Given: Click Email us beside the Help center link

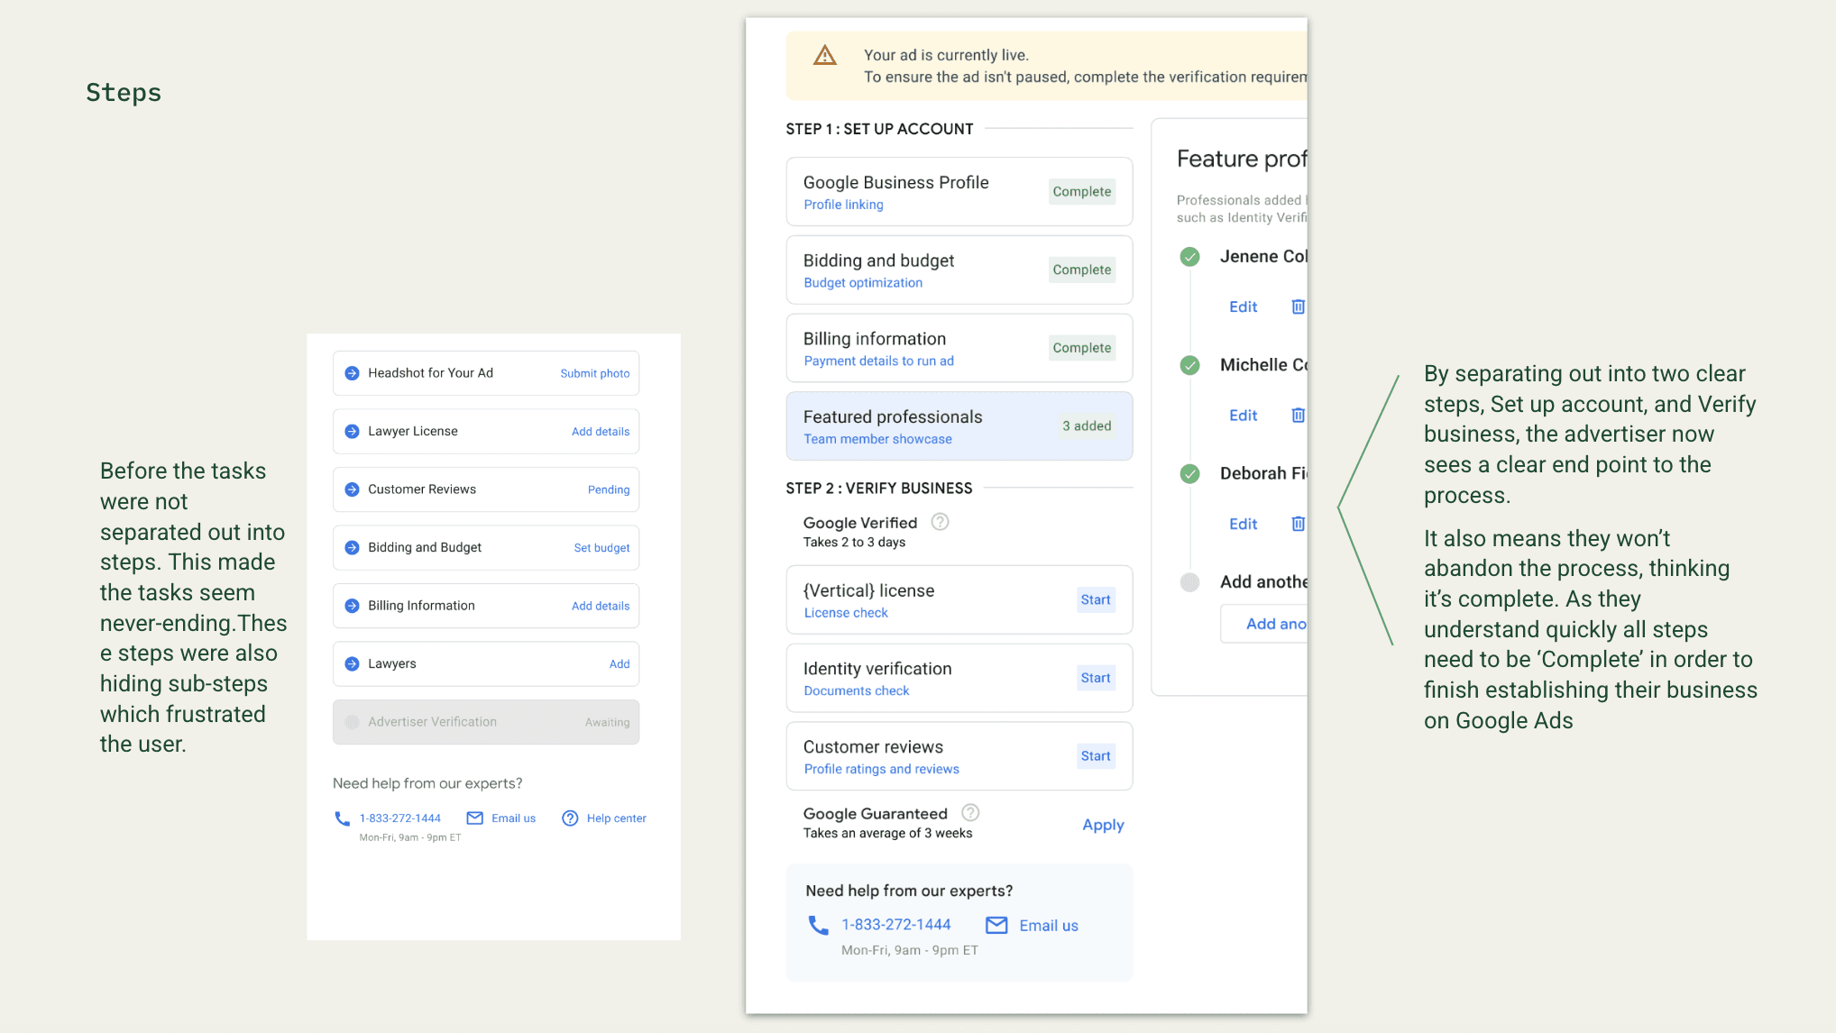Looking at the screenshot, I should pos(513,818).
